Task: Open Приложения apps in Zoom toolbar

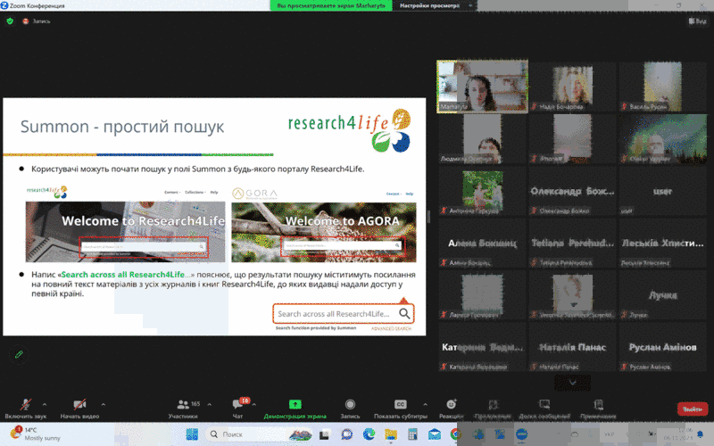Action: point(494,409)
